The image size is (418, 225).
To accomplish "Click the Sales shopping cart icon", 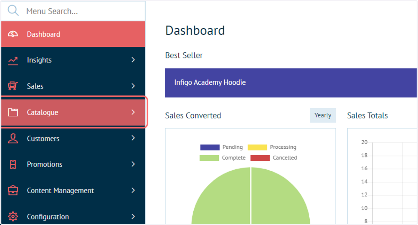I will (x=13, y=86).
